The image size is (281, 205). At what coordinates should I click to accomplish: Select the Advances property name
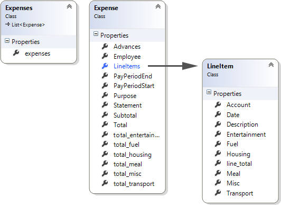(x=127, y=47)
